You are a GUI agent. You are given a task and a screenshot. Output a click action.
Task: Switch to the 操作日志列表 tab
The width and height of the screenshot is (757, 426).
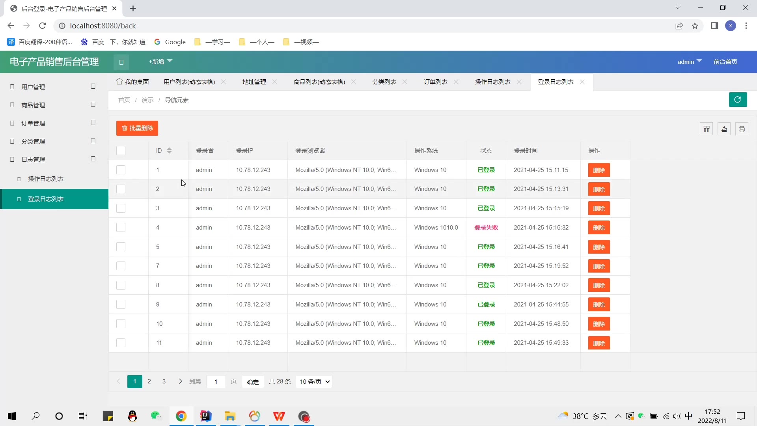[x=492, y=82]
